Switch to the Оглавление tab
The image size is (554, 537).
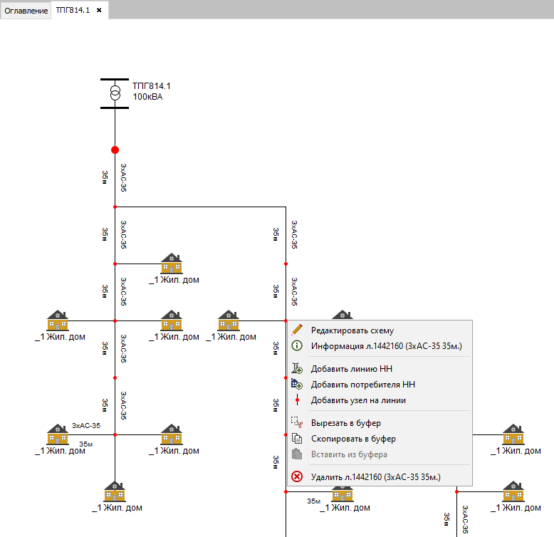(26, 11)
